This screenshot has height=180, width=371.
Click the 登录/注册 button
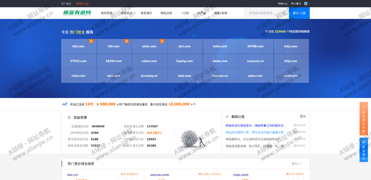coord(299,13)
